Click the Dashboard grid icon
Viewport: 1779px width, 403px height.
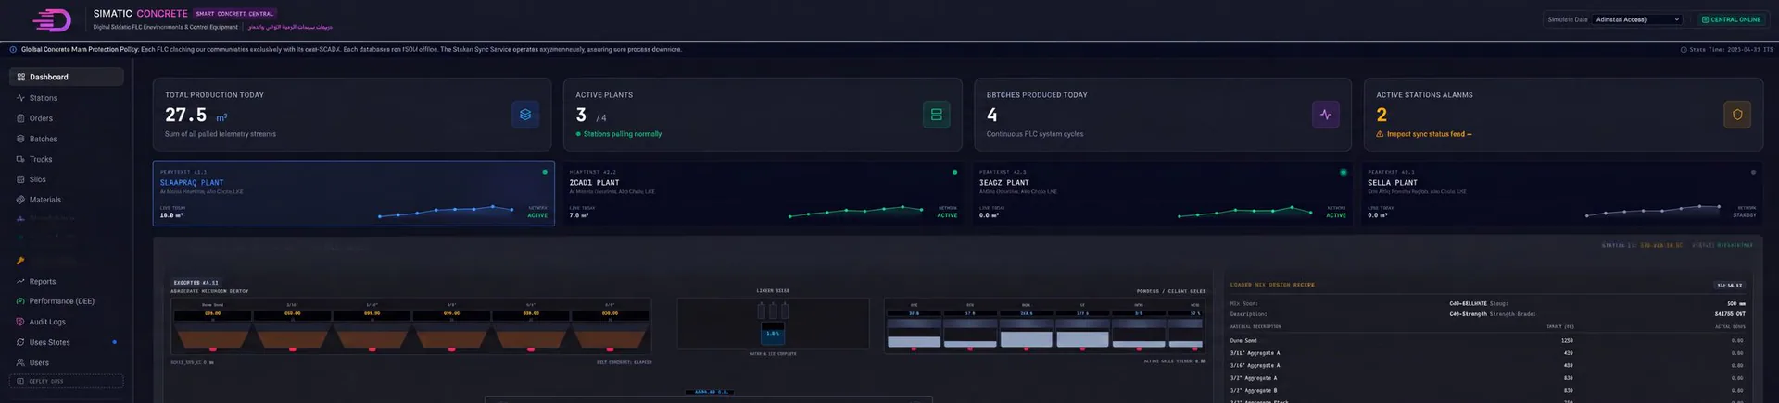[x=20, y=77]
